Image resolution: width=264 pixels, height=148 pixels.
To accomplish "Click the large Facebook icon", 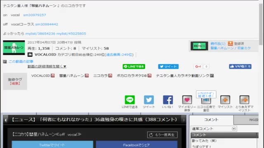I will [168, 99].
